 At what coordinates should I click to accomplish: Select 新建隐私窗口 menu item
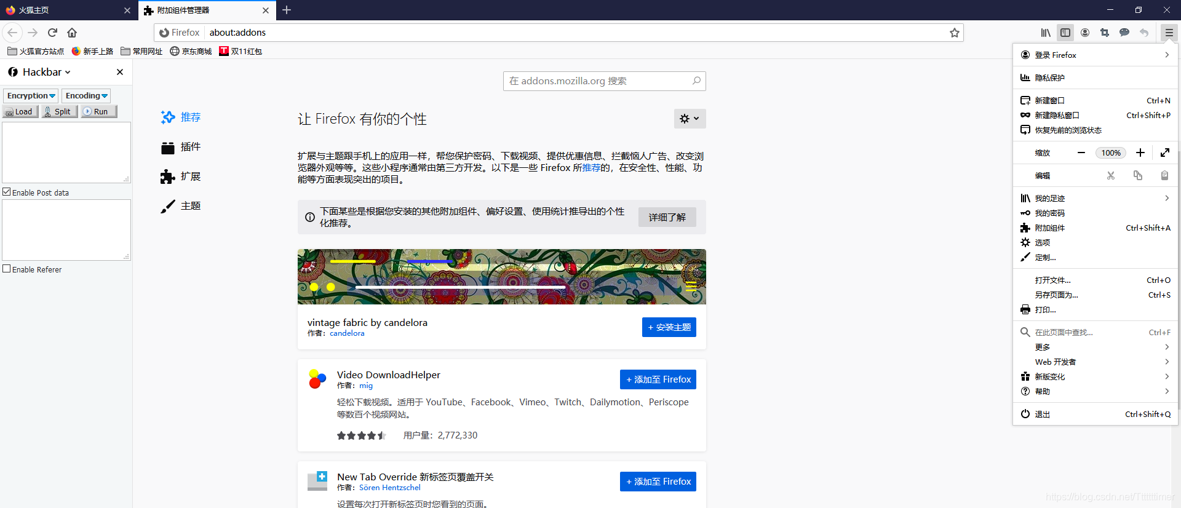pos(1095,115)
